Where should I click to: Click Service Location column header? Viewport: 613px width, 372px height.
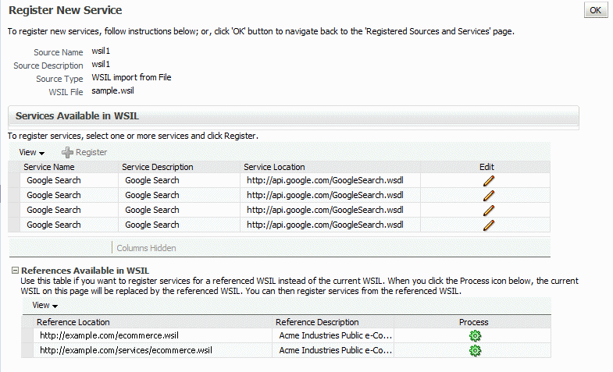(274, 167)
